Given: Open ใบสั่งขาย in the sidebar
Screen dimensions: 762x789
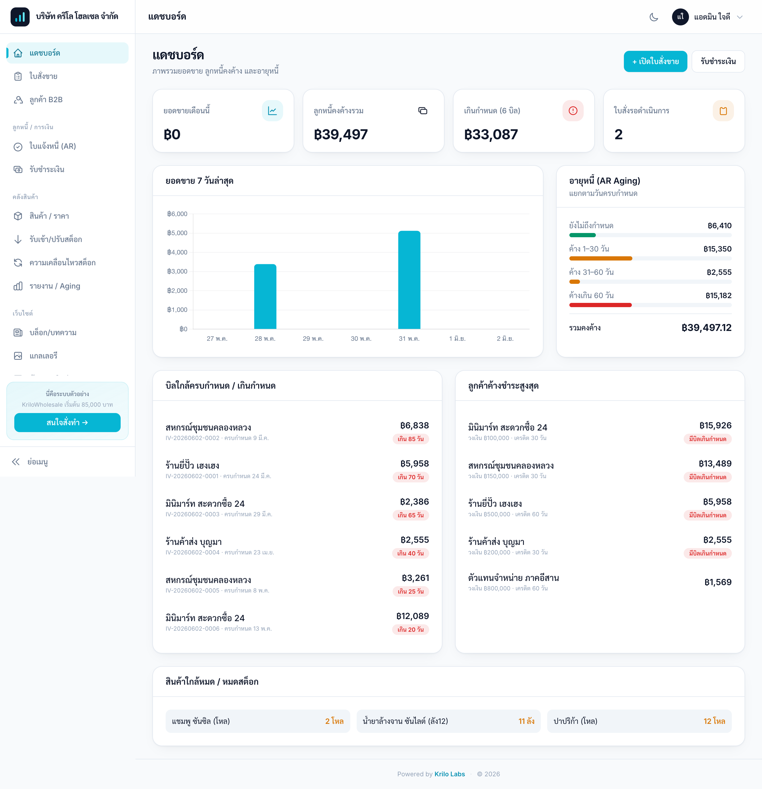Looking at the screenshot, I should click(67, 76).
